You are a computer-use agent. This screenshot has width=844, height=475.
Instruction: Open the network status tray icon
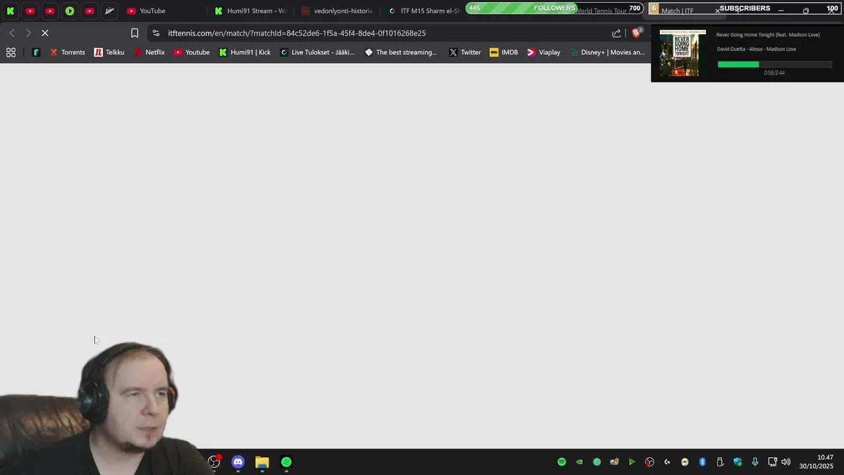click(x=772, y=462)
